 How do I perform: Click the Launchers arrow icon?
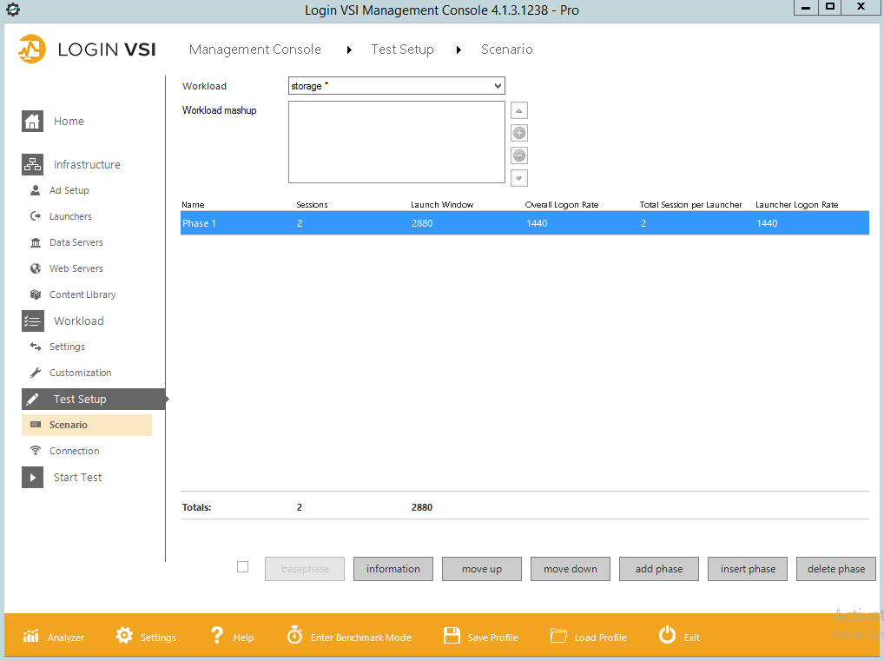point(35,216)
